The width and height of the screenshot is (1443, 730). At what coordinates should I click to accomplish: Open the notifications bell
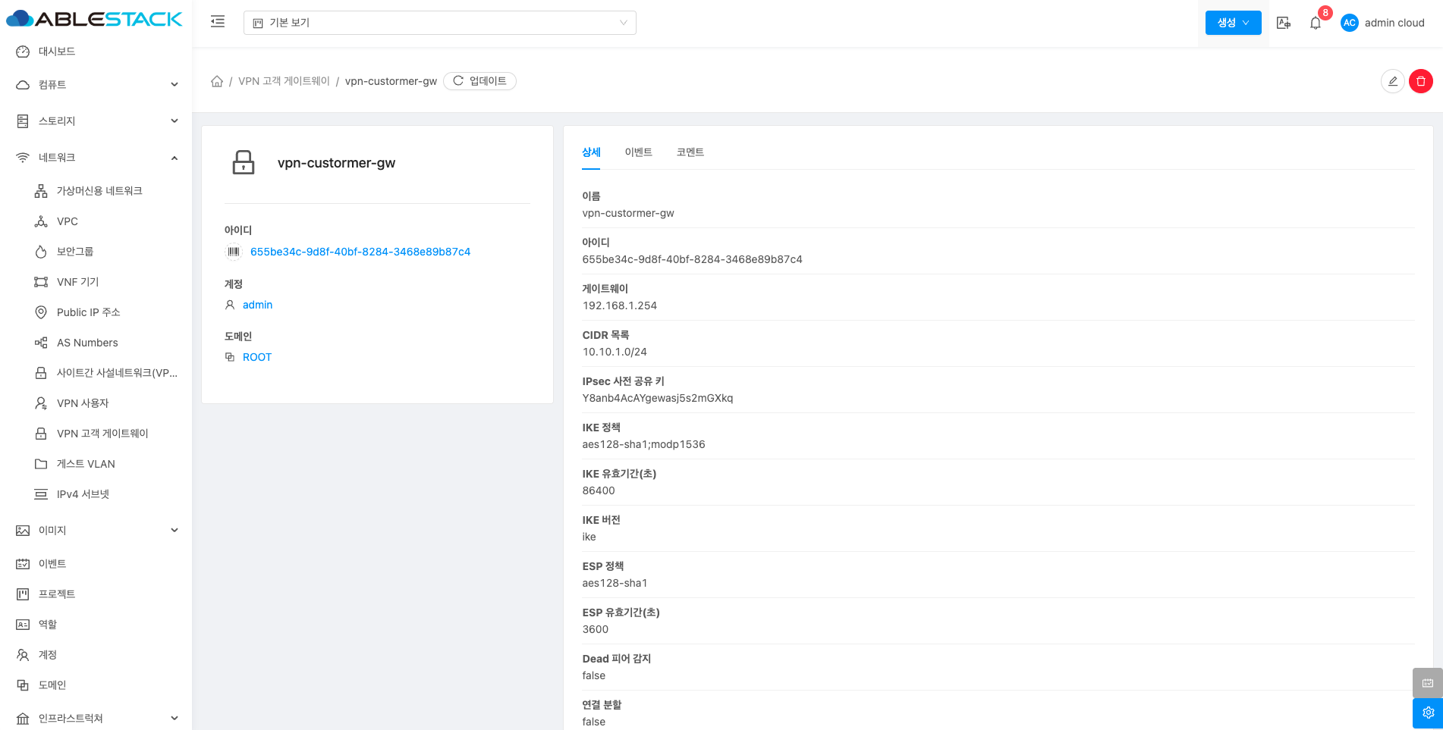point(1316,23)
